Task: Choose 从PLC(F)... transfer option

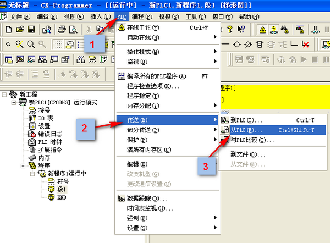Action: [273, 130]
